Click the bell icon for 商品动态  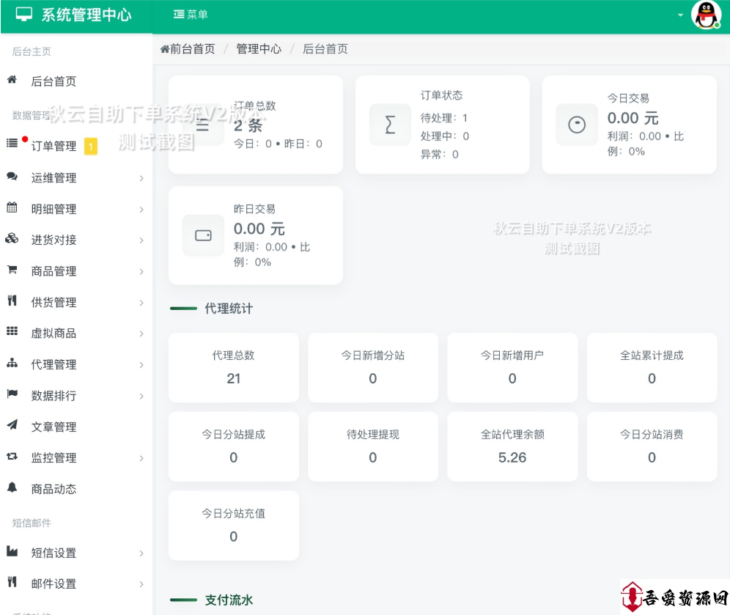pyautogui.click(x=12, y=488)
